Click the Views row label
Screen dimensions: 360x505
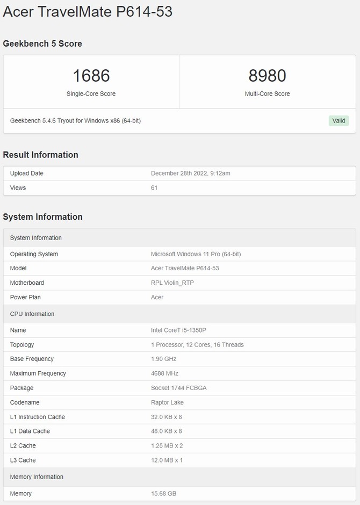click(x=18, y=188)
